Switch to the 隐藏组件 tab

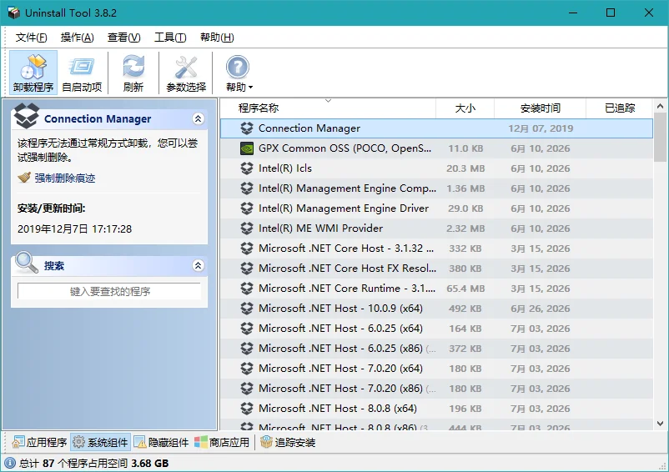tap(162, 443)
